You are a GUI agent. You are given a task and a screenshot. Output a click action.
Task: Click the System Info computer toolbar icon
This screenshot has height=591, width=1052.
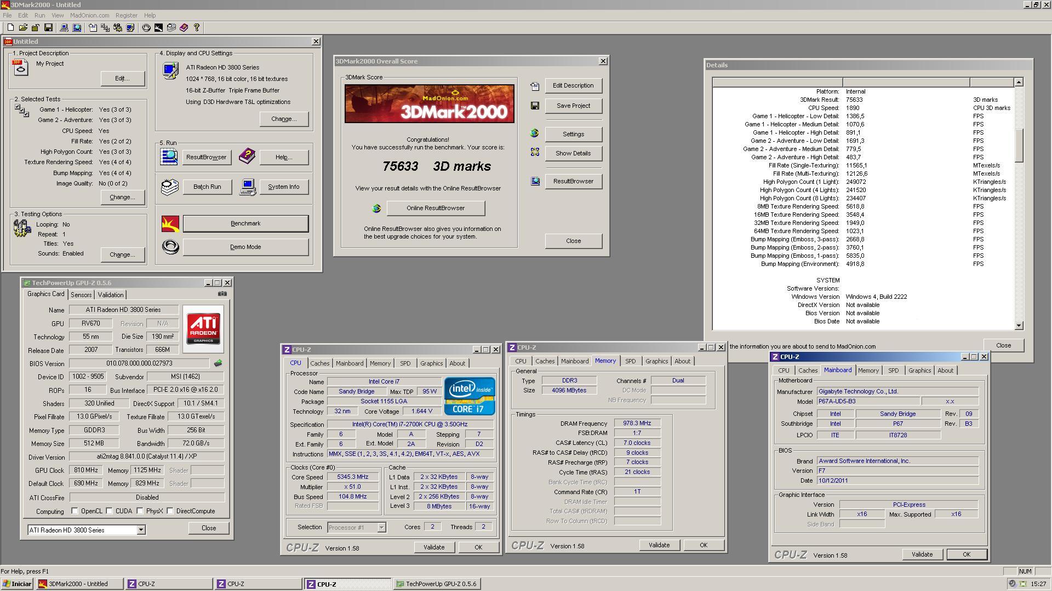(x=64, y=27)
